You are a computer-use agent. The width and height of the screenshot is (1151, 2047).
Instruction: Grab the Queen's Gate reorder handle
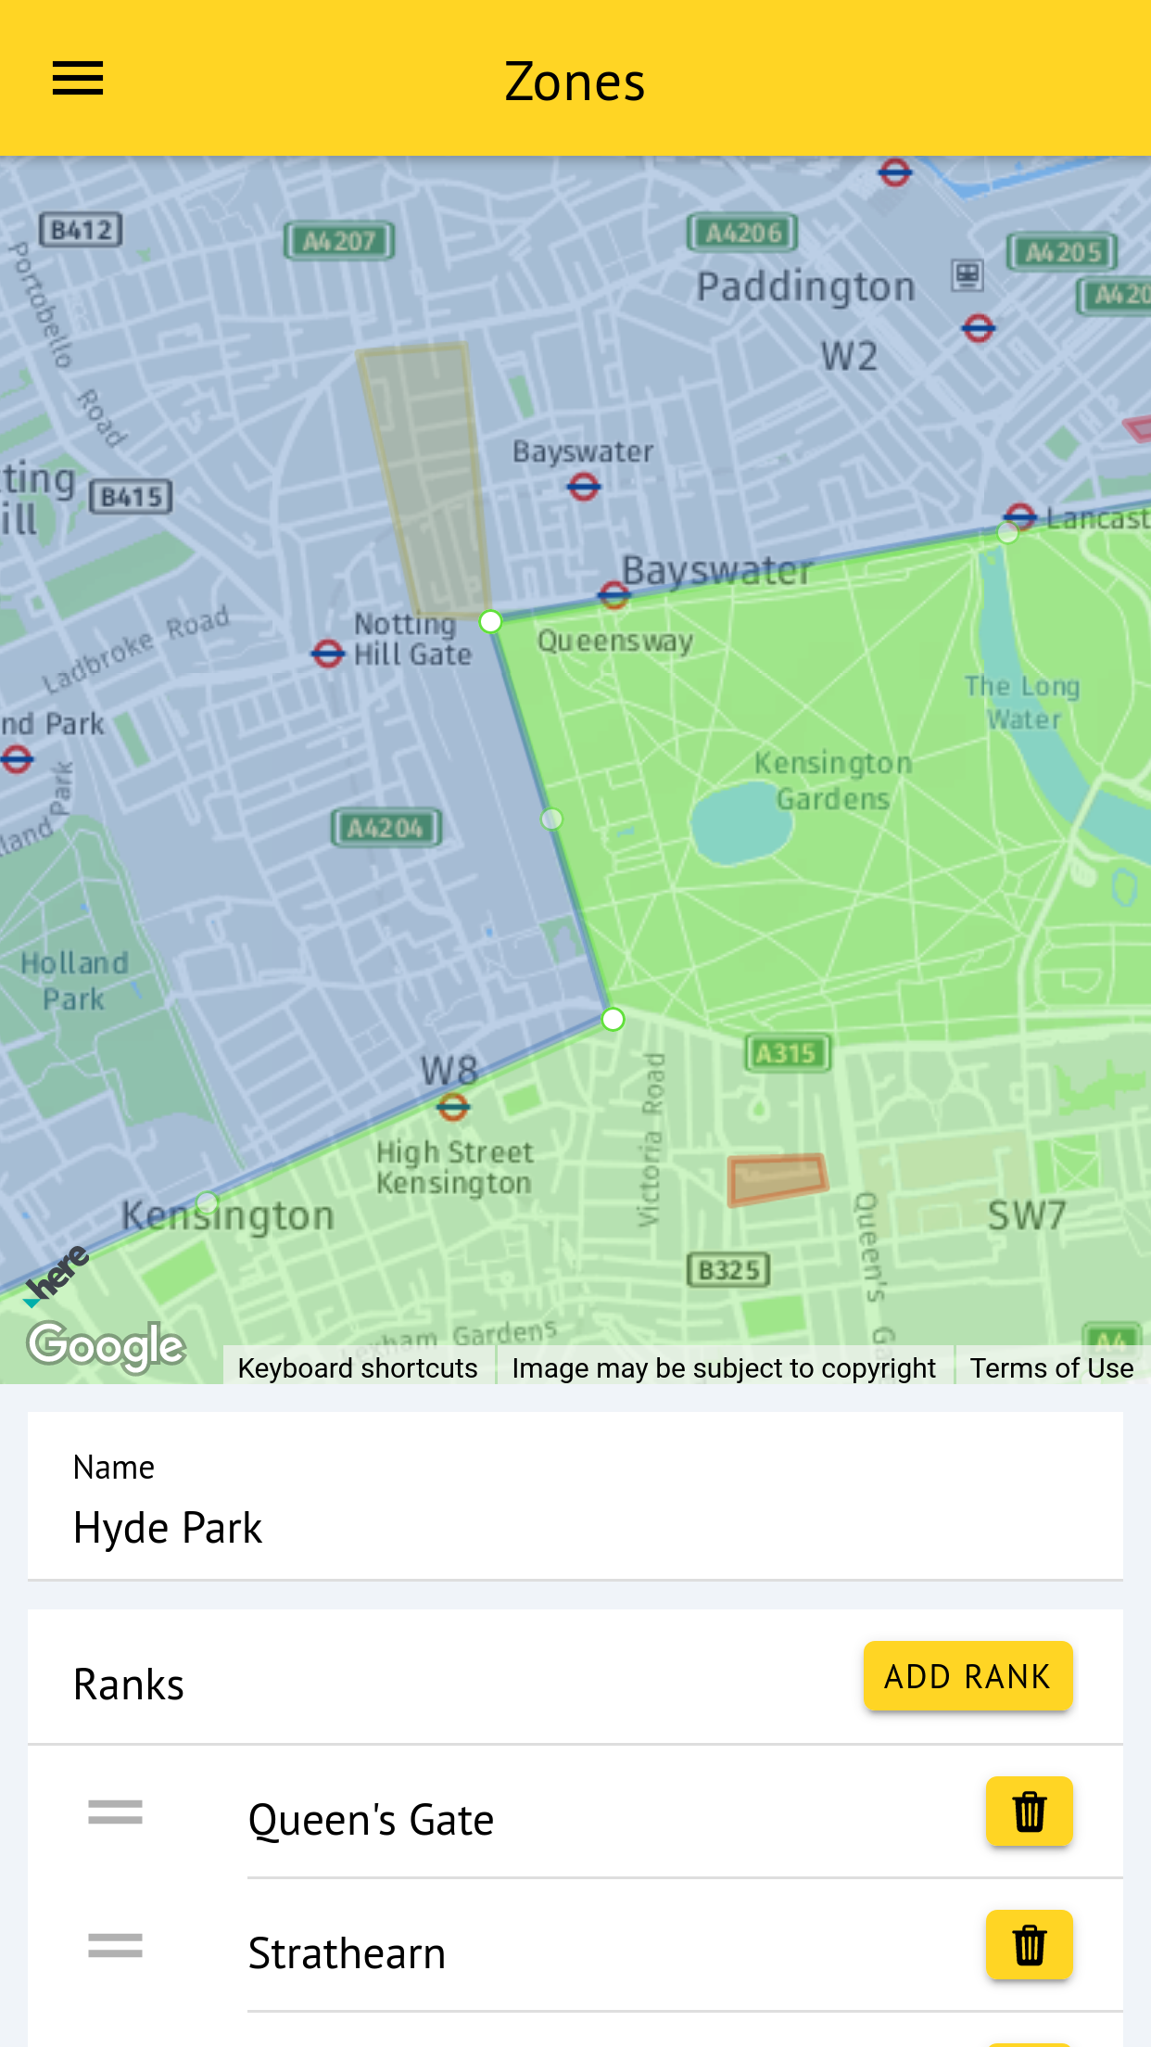coord(116,1812)
